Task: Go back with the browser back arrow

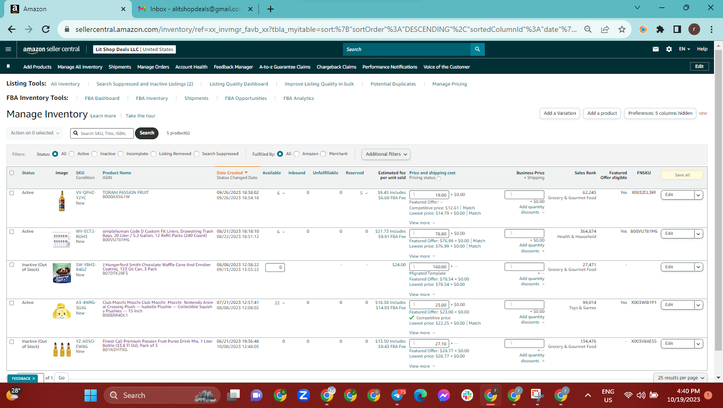Action: [x=12, y=30]
